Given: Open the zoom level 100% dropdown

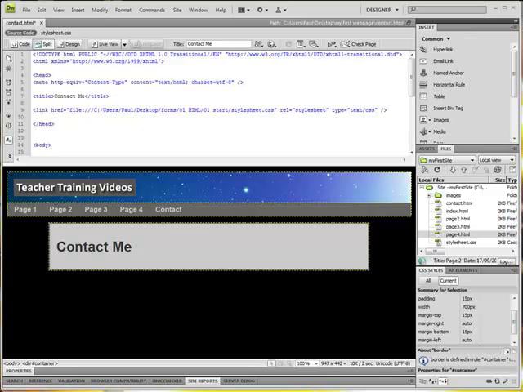Looking at the screenshot, I should point(307,363).
